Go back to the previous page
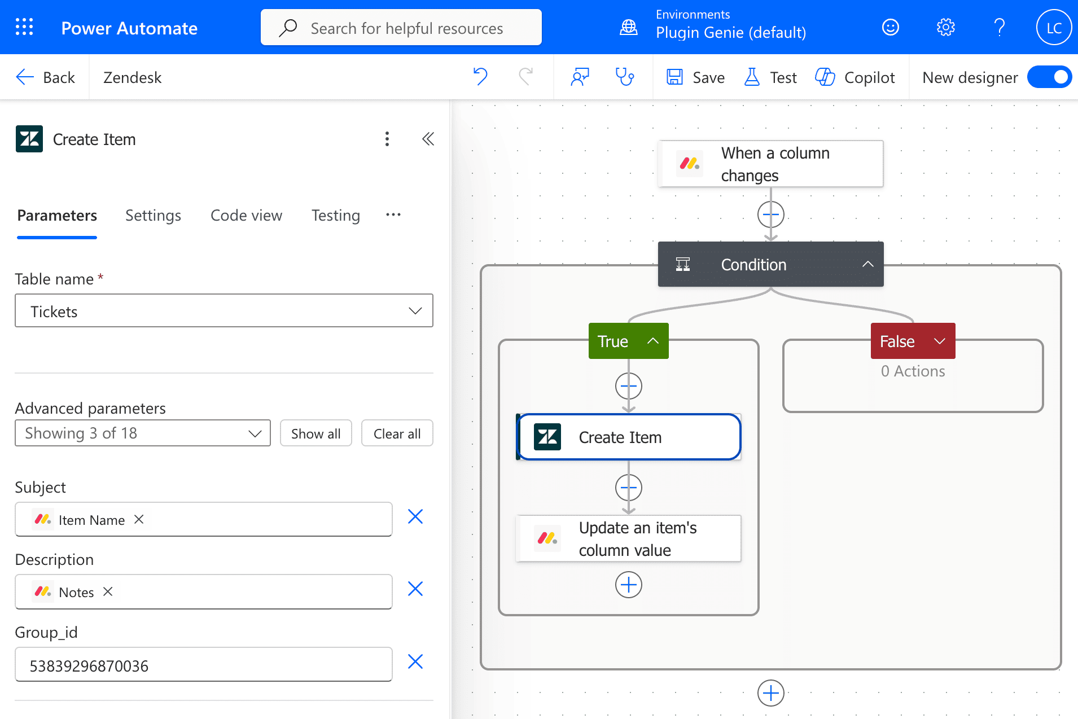The height and width of the screenshot is (719, 1078). coord(45,77)
